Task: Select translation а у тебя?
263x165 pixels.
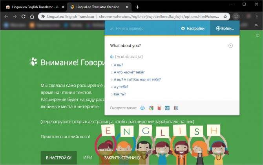Action: click(121, 87)
